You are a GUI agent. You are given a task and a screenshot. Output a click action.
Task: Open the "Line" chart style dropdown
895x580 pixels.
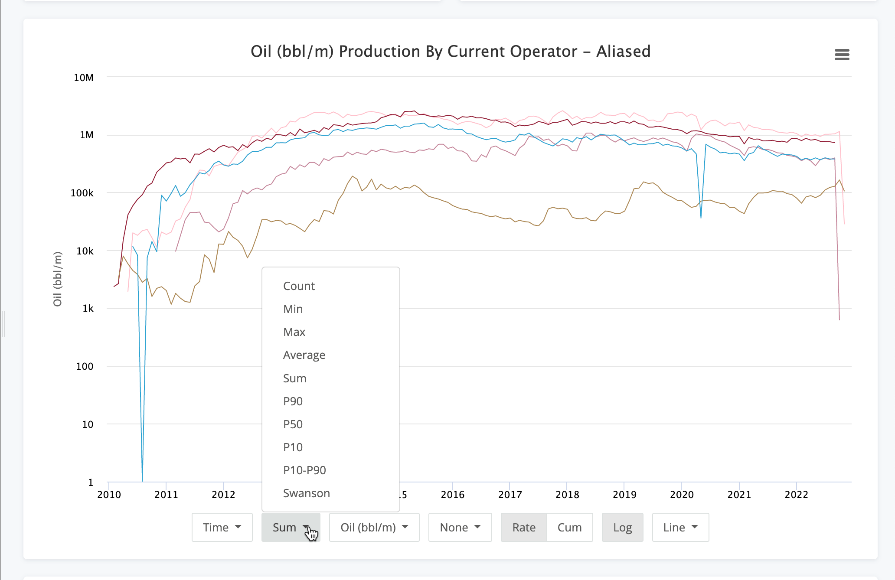pos(680,527)
